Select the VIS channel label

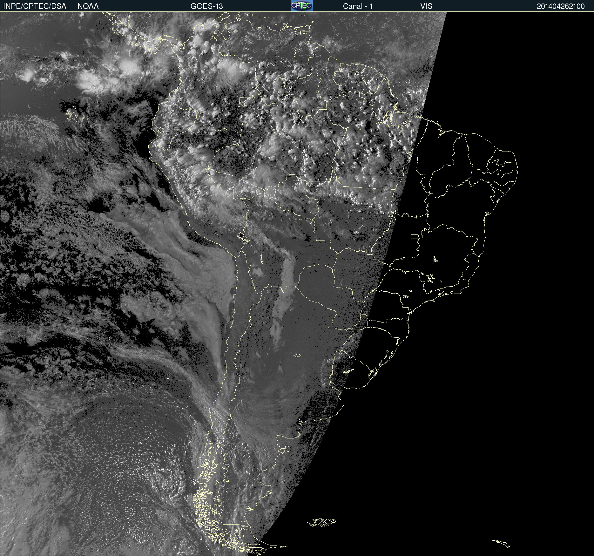coord(426,6)
